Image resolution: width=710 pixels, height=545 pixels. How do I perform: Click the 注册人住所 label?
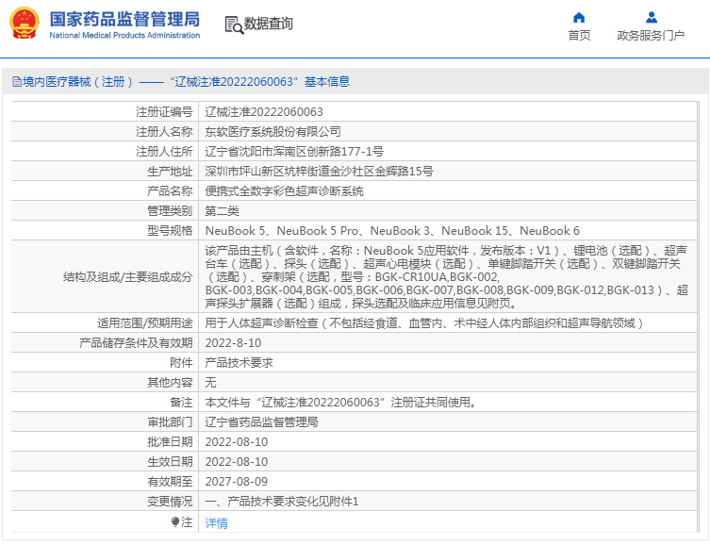pyautogui.click(x=164, y=152)
